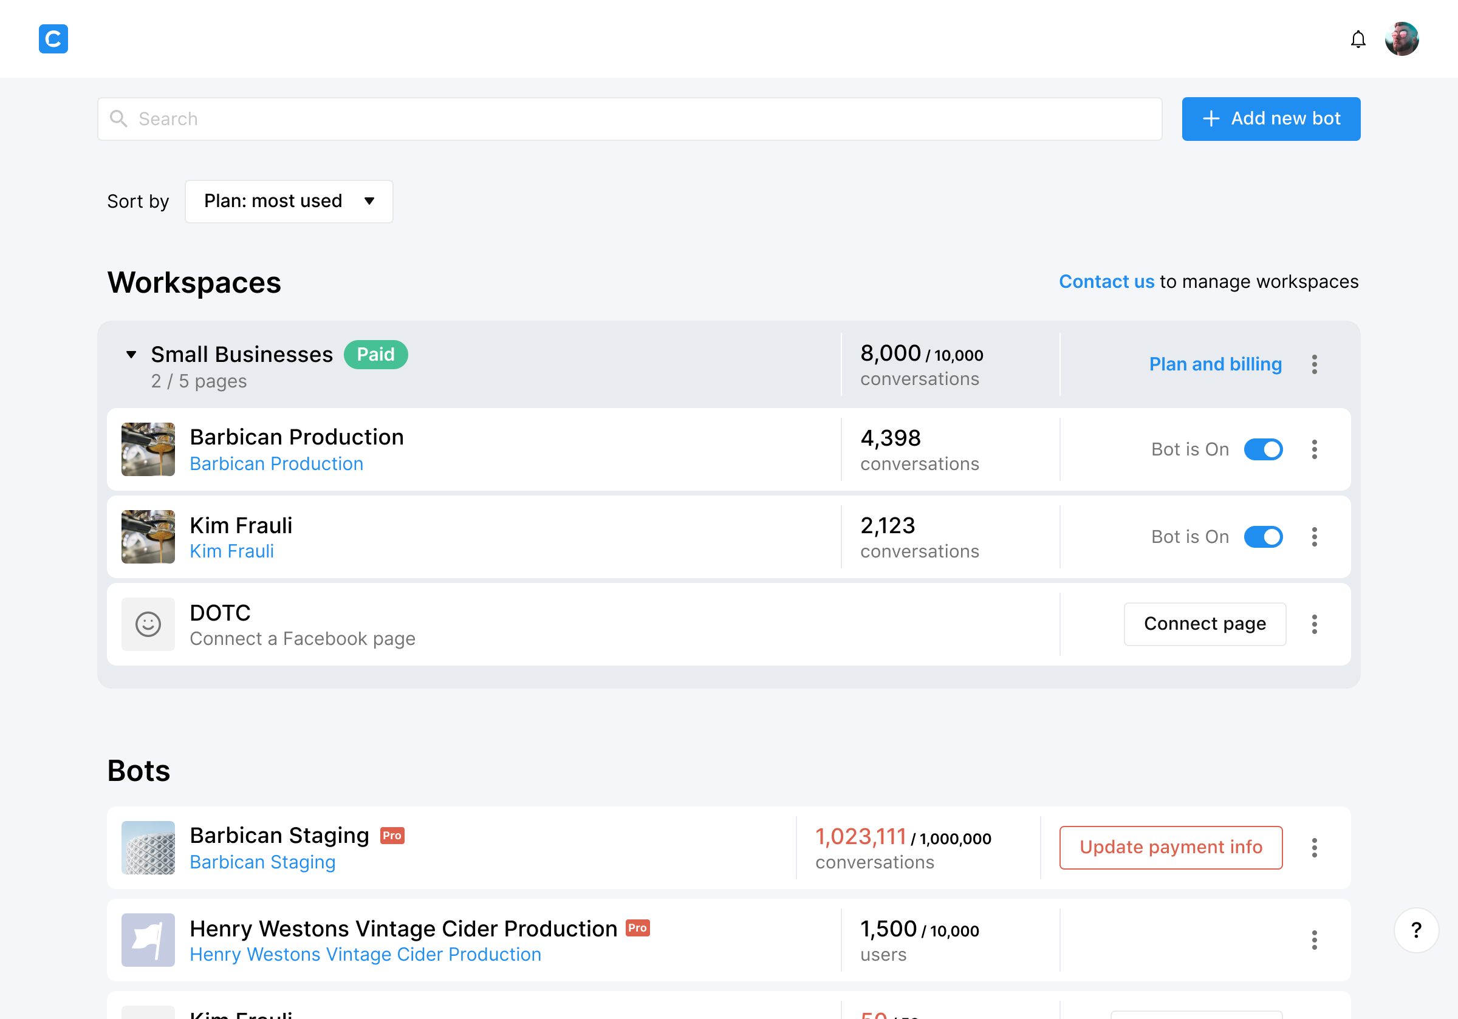Open the Barbican Production row options menu
The image size is (1458, 1019).
(1314, 449)
